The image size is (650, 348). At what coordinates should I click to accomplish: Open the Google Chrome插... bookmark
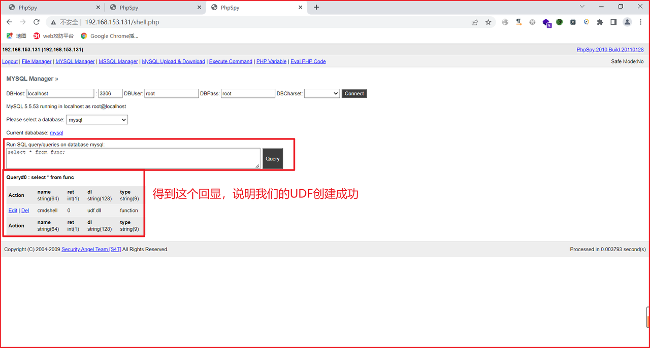(109, 36)
